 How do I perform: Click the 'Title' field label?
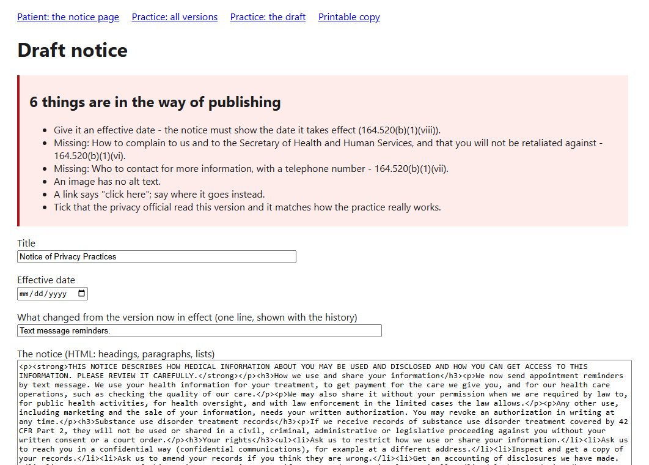[26, 244]
